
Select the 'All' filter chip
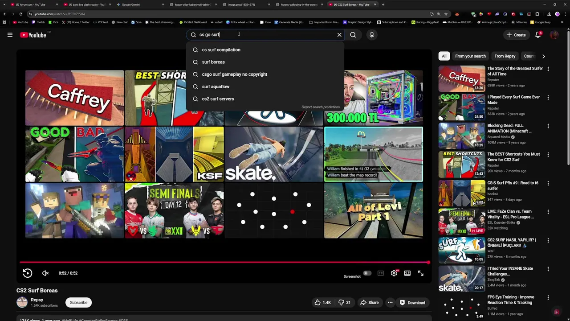[444, 56]
